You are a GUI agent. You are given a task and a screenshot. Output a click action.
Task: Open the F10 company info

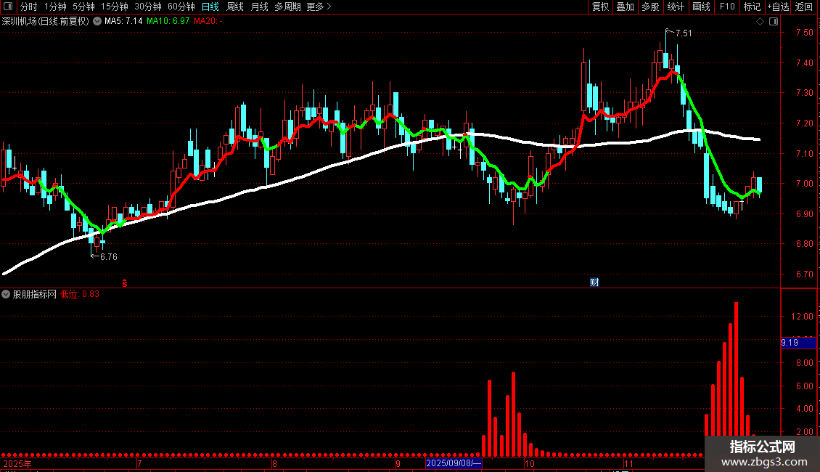pyautogui.click(x=727, y=7)
